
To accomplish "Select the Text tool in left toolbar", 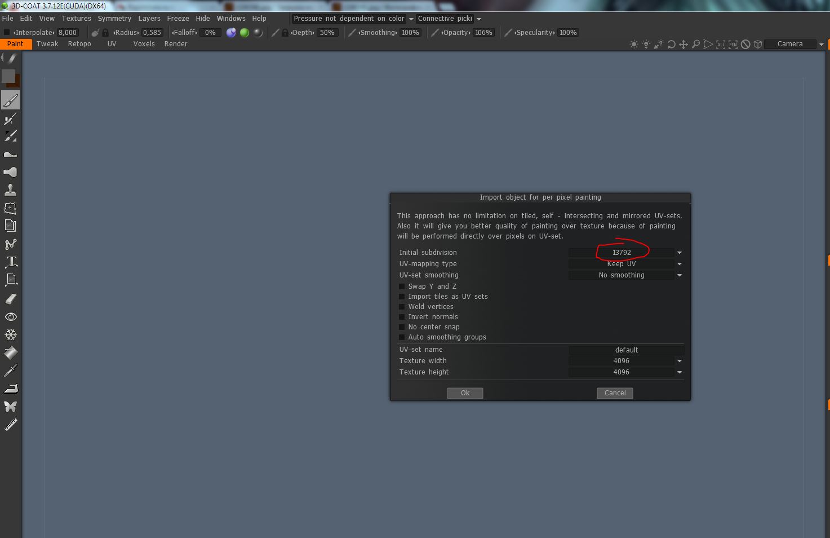I will pos(11,262).
